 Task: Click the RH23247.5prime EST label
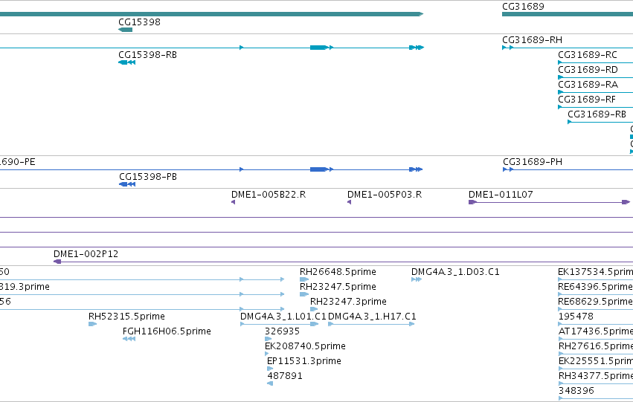tap(338, 287)
